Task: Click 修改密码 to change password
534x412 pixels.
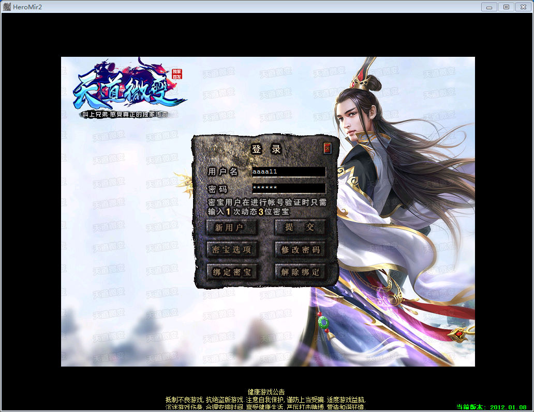Action: [x=300, y=250]
